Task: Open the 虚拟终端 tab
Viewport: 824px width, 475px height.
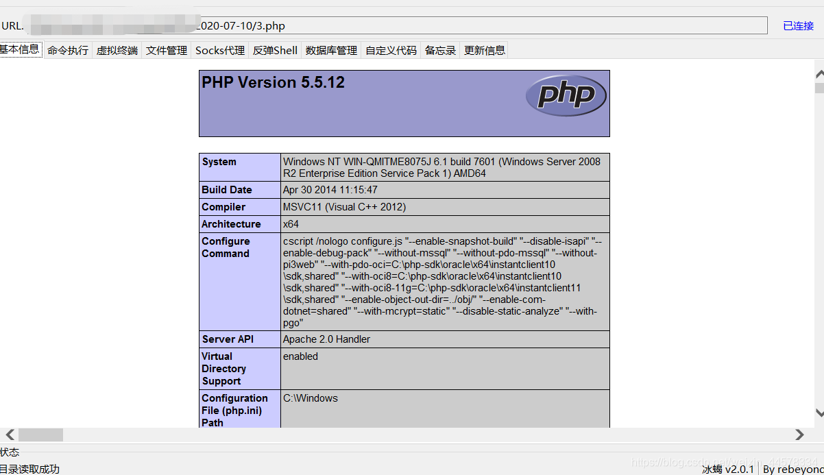Action: tap(117, 50)
